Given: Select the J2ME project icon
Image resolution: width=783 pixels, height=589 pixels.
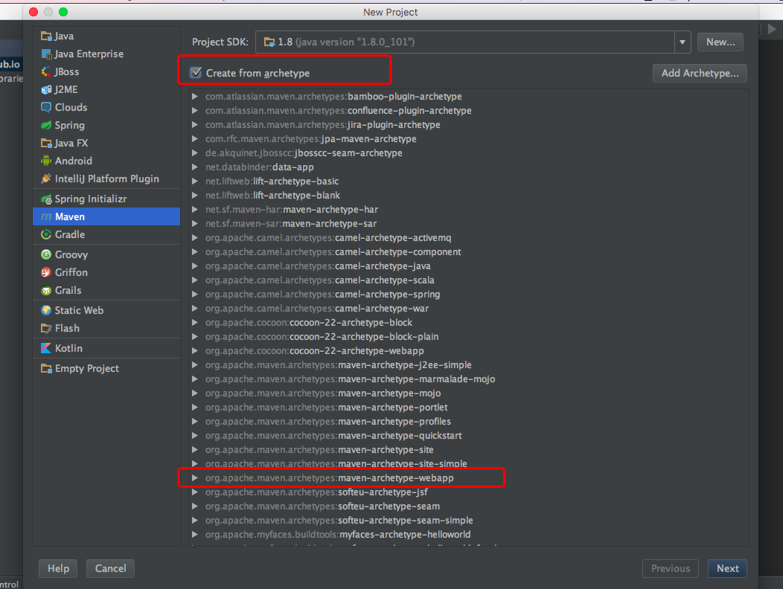Looking at the screenshot, I should (x=46, y=90).
